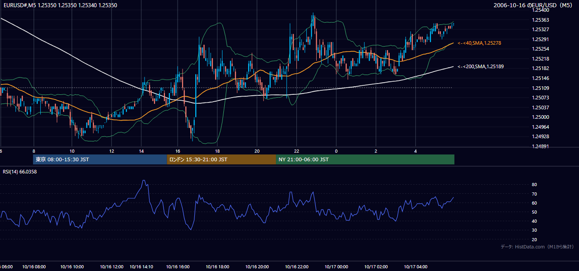Click price level 1.25037 on axis

point(540,107)
